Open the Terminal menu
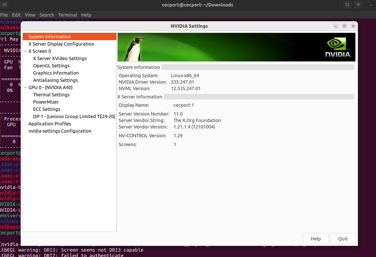Image resolution: width=376 pixels, height=257 pixels. (x=67, y=15)
